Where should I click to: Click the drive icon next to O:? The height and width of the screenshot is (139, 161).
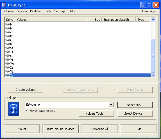point(7,32)
